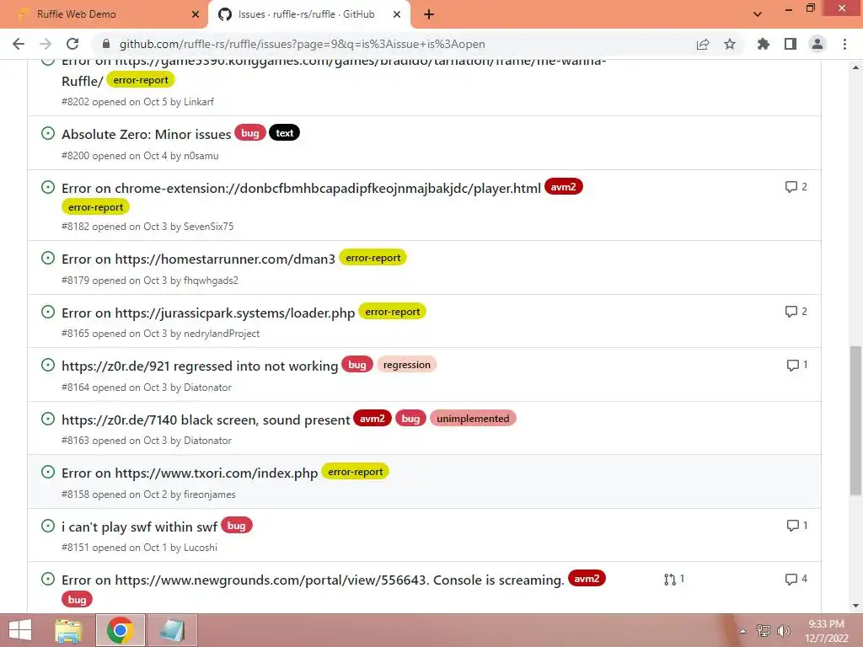Viewport: 863px width, 647px height.
Task: Open the Windows Start menu
Action: pos(20,630)
